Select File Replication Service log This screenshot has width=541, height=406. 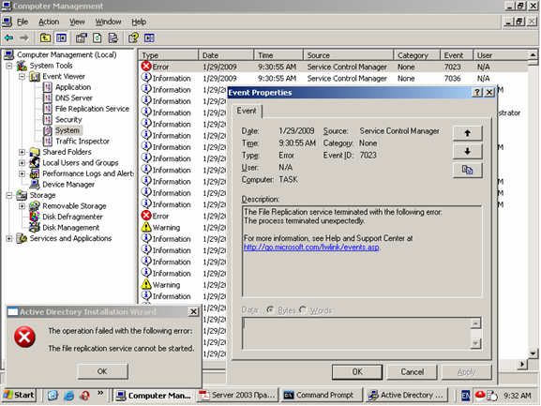coord(92,109)
